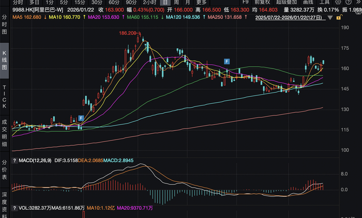Expand more tools with double chevron
362x218 pixels.
(358, 2)
